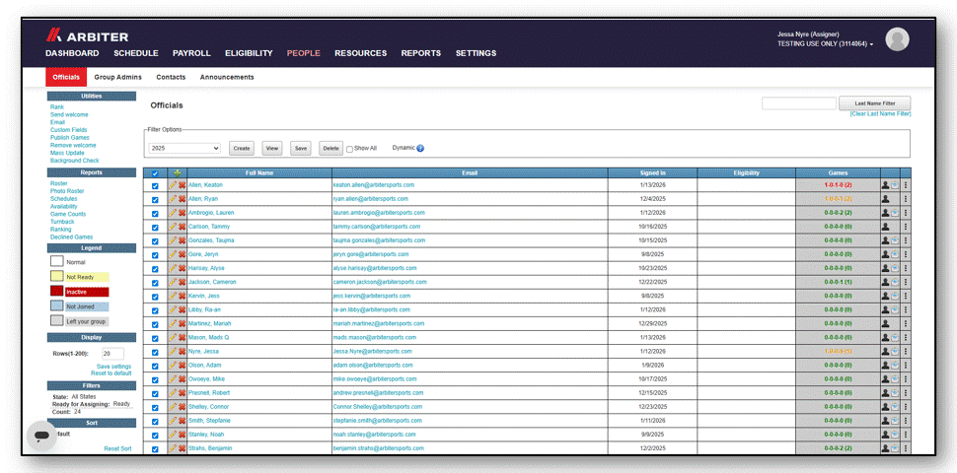Image resolution: width=957 pixels, height=473 pixels.
Task: Open the PAYROLL menu
Action: 191,53
